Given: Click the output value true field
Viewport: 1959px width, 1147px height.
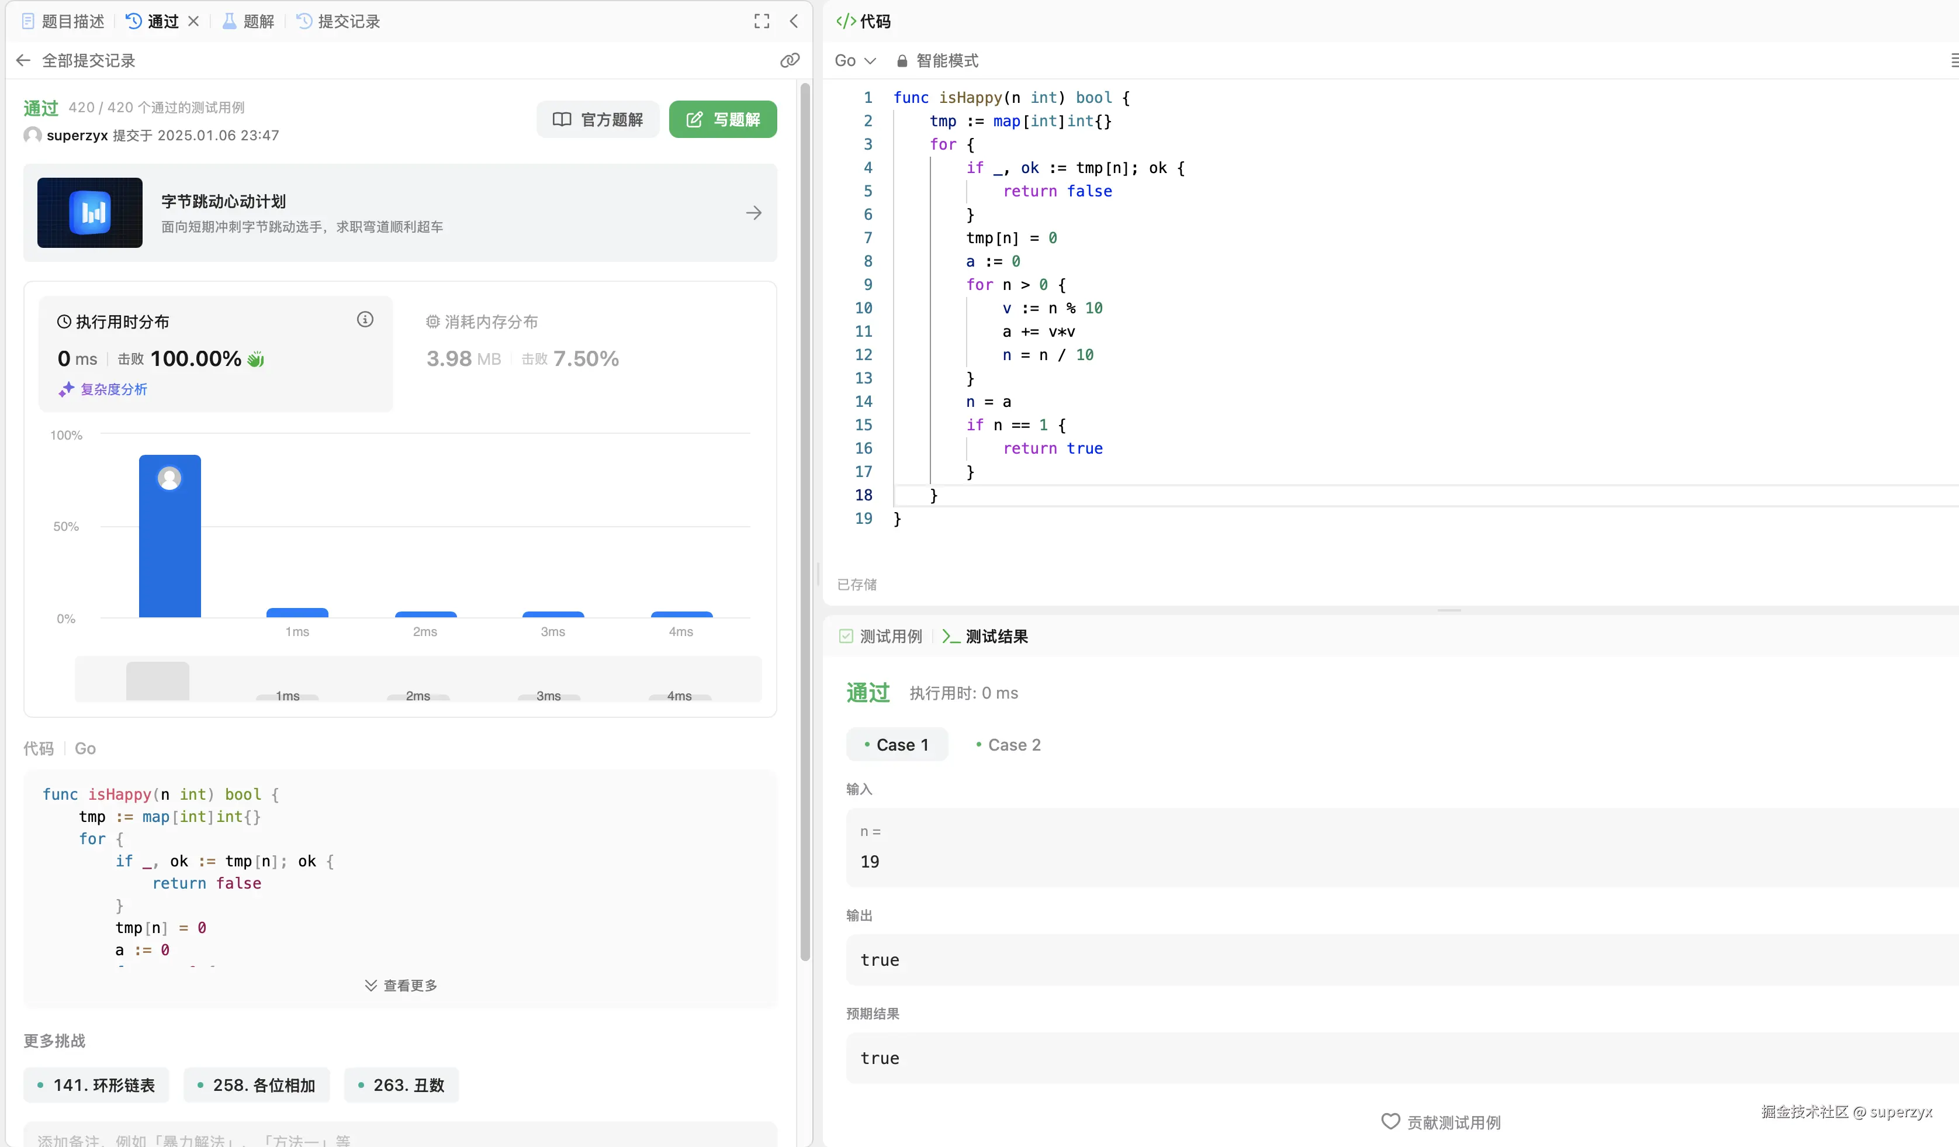Looking at the screenshot, I should coord(1401,959).
